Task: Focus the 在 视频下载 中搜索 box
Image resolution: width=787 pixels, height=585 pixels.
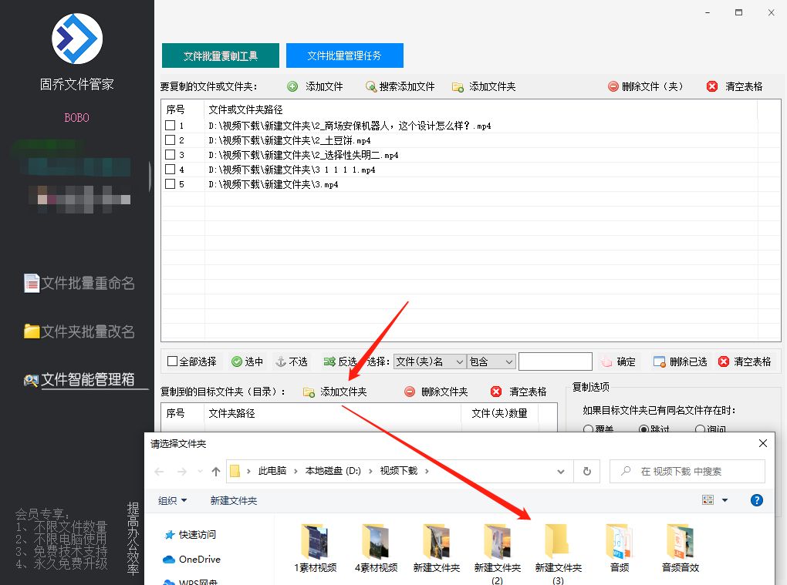Action: pyautogui.click(x=687, y=471)
